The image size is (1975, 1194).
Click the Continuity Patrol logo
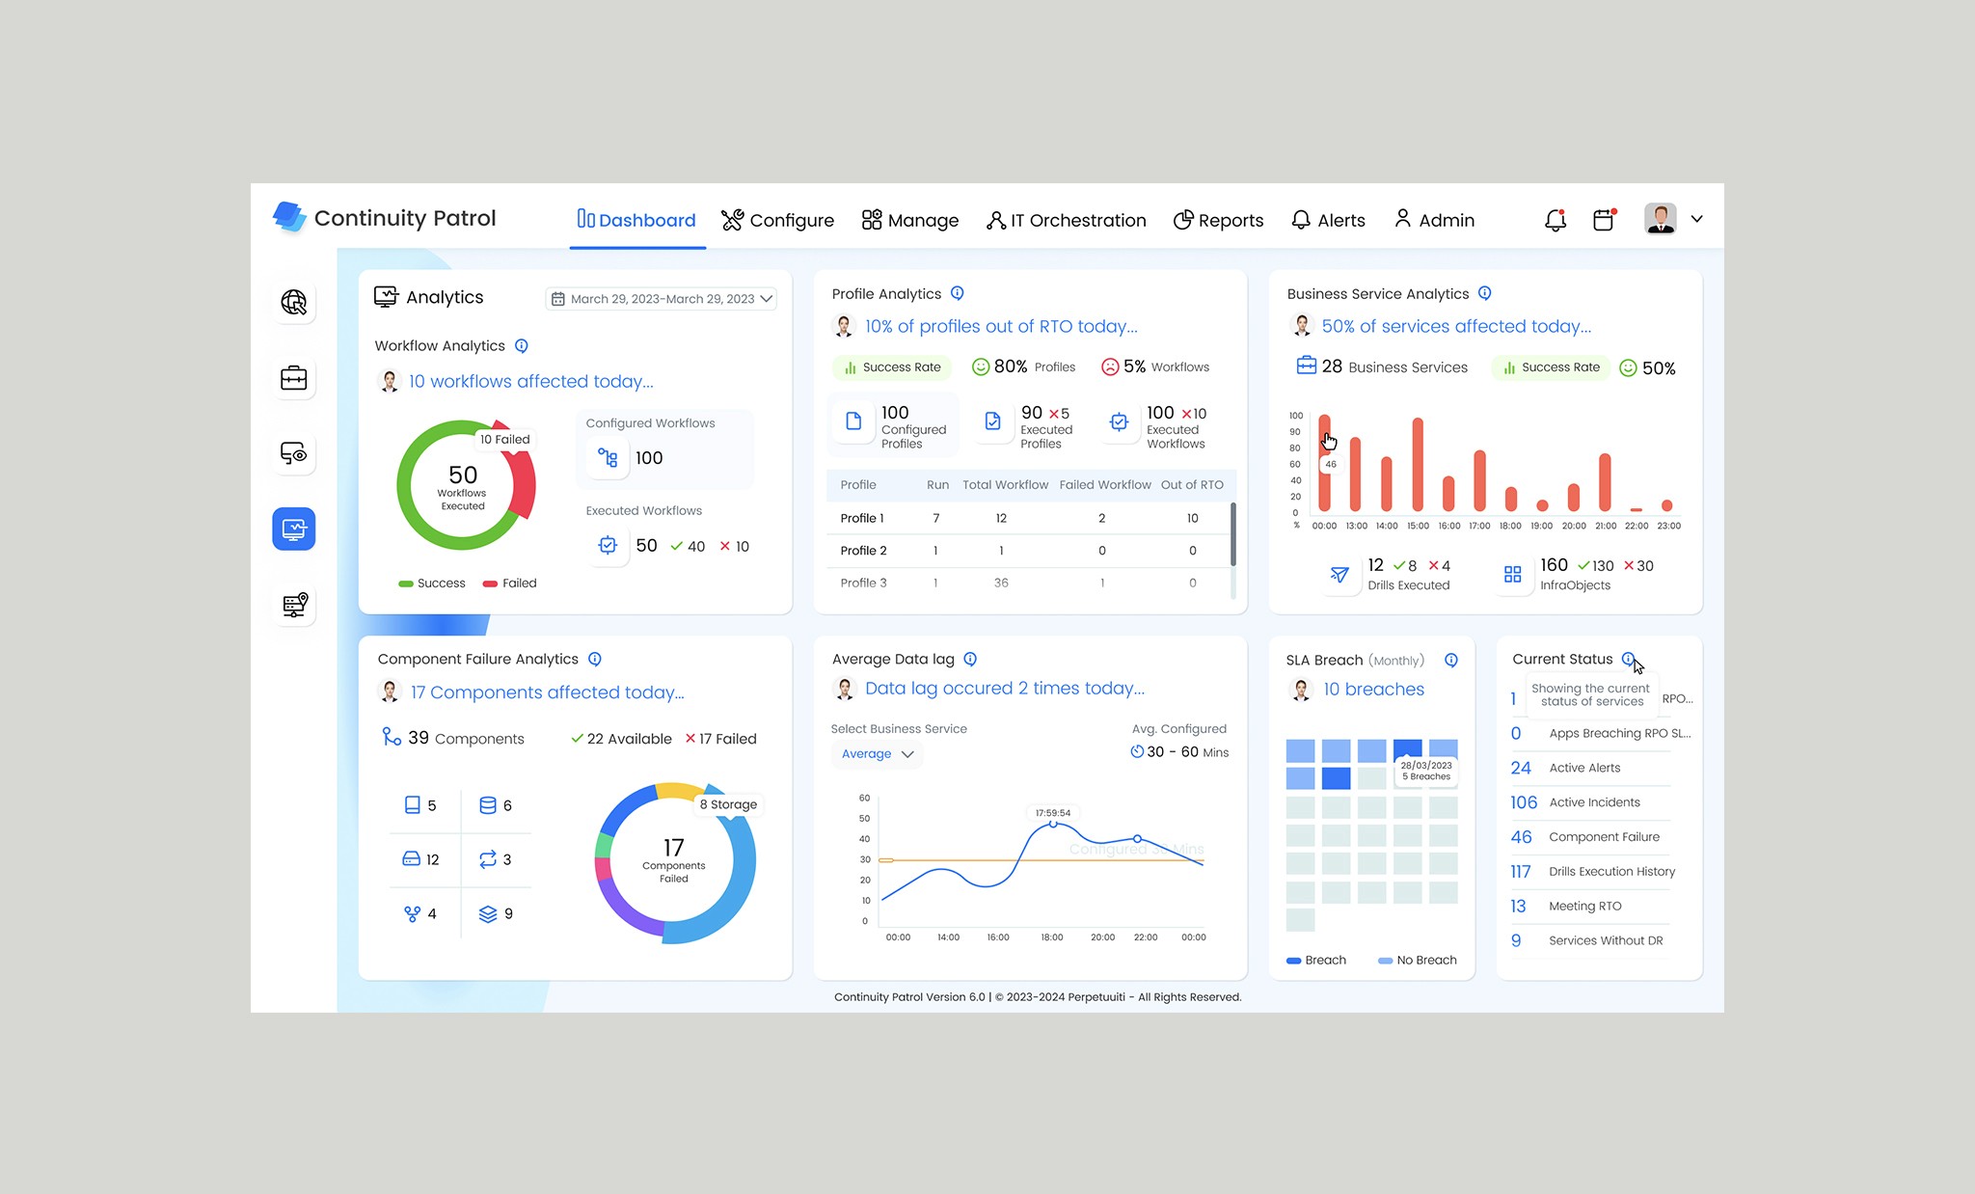pyautogui.click(x=385, y=218)
